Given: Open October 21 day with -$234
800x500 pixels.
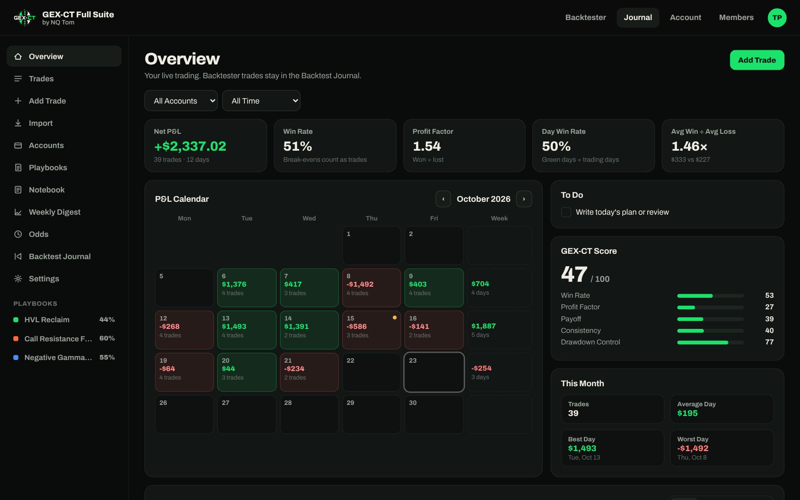Looking at the screenshot, I should click(309, 372).
